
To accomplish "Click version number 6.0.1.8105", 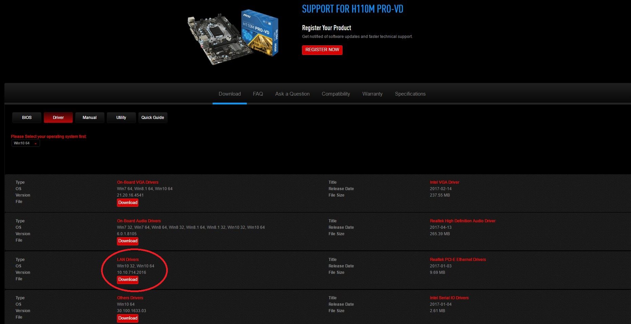I will tap(127, 234).
